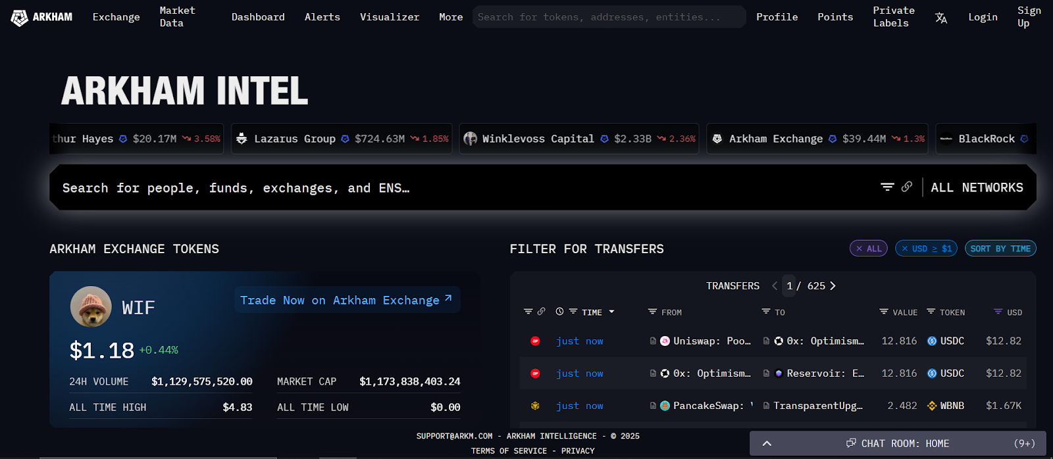Click the 2.482 WBNB transfer value
Viewport: 1053px width, 459px height.
pyautogui.click(x=902, y=406)
